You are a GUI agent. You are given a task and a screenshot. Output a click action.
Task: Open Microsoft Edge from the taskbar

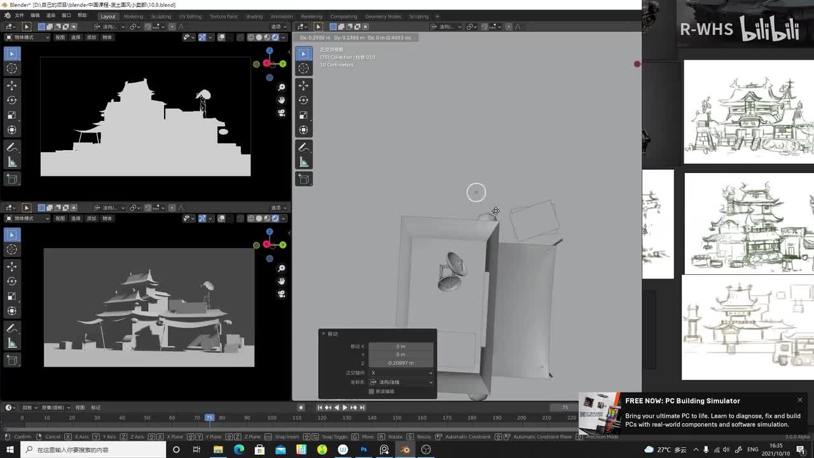coord(239,450)
